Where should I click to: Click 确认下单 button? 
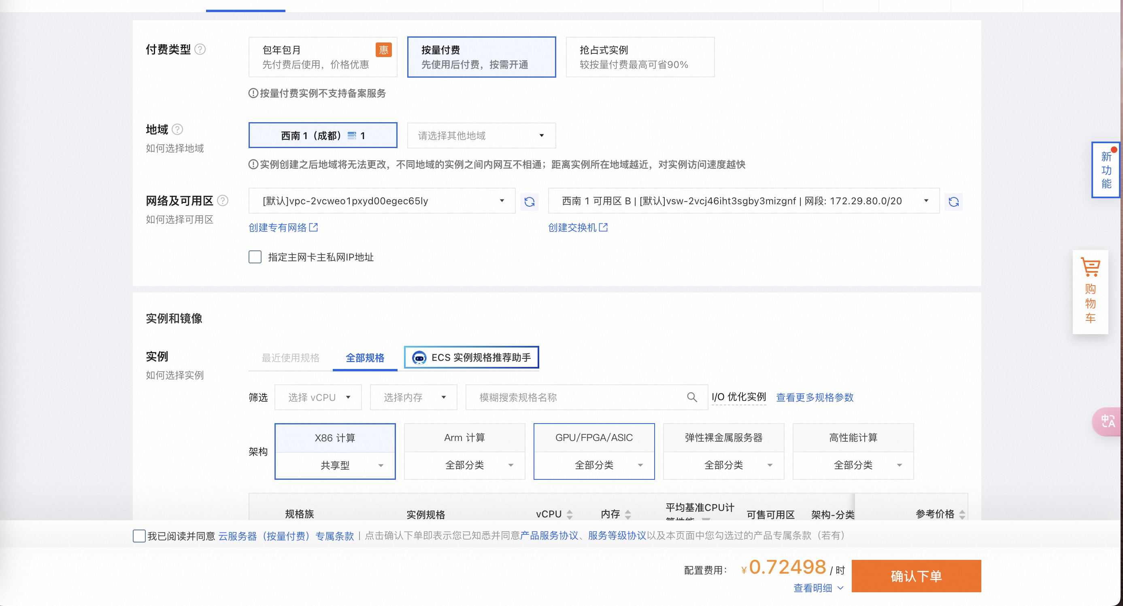click(916, 576)
